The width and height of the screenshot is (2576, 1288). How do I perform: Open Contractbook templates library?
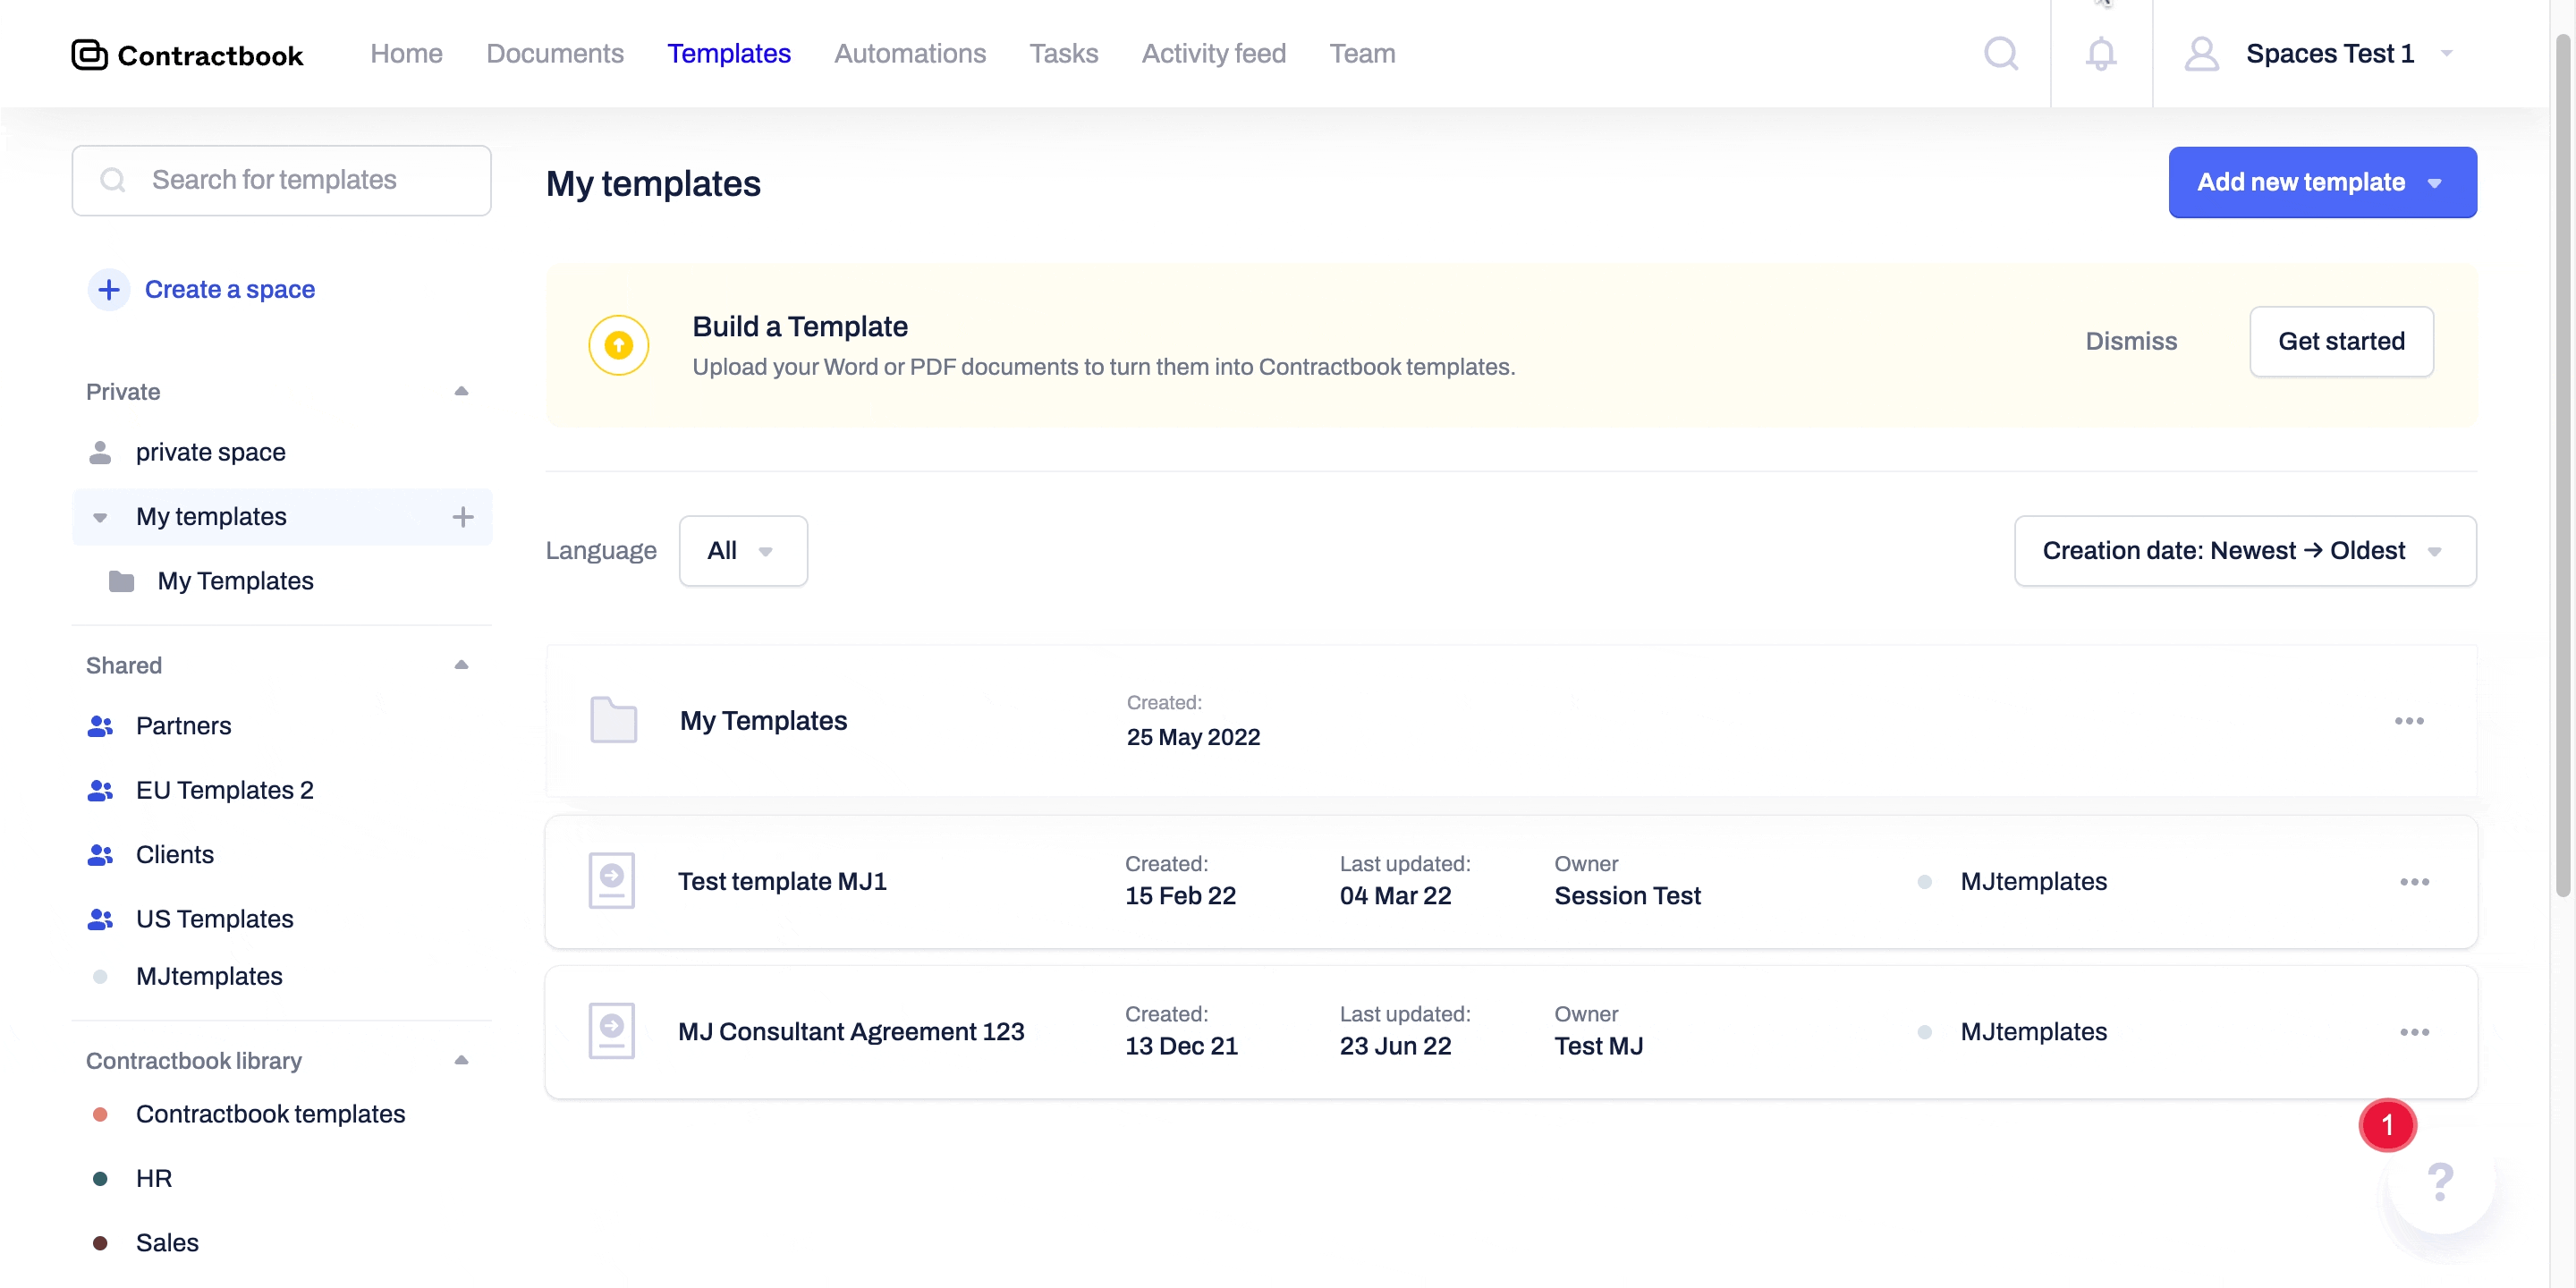pyautogui.click(x=270, y=1114)
